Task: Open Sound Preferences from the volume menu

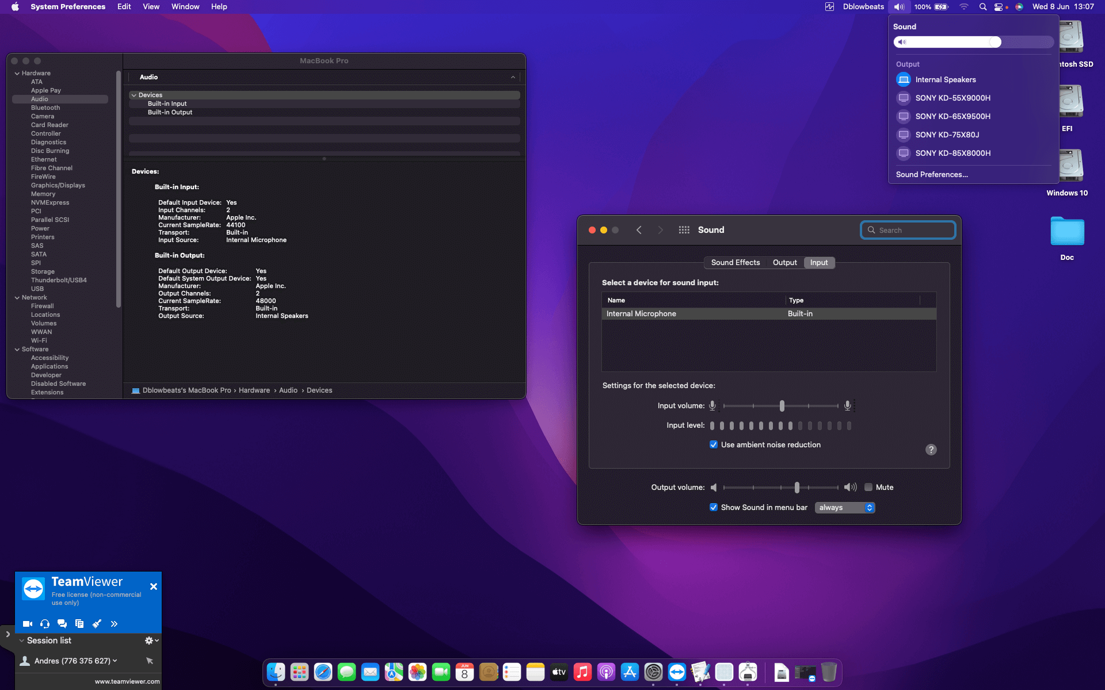Action: (931, 174)
